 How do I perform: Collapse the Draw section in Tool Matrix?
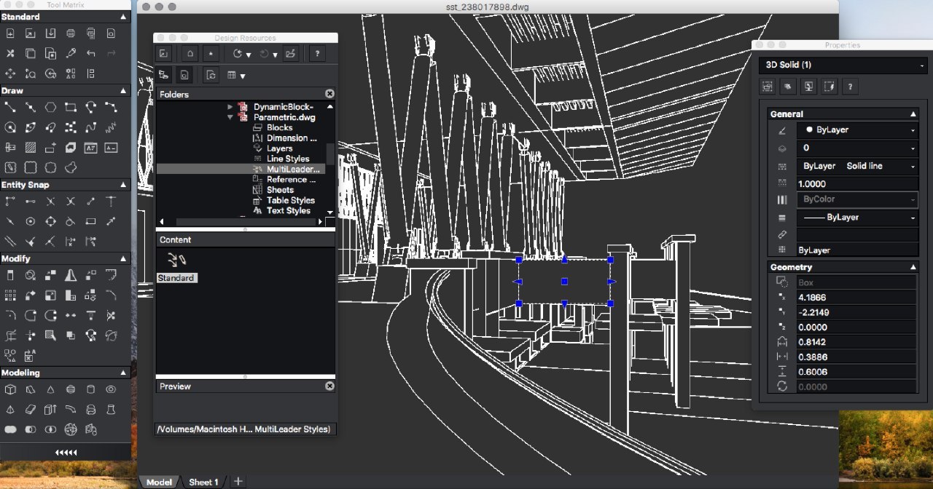click(x=123, y=91)
